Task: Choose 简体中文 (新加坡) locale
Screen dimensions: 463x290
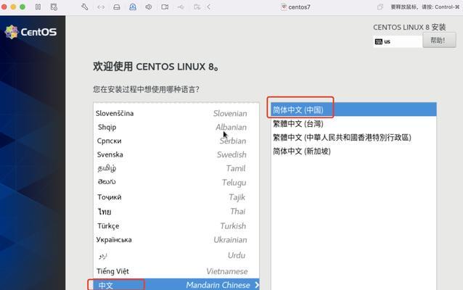Action: 353,151
